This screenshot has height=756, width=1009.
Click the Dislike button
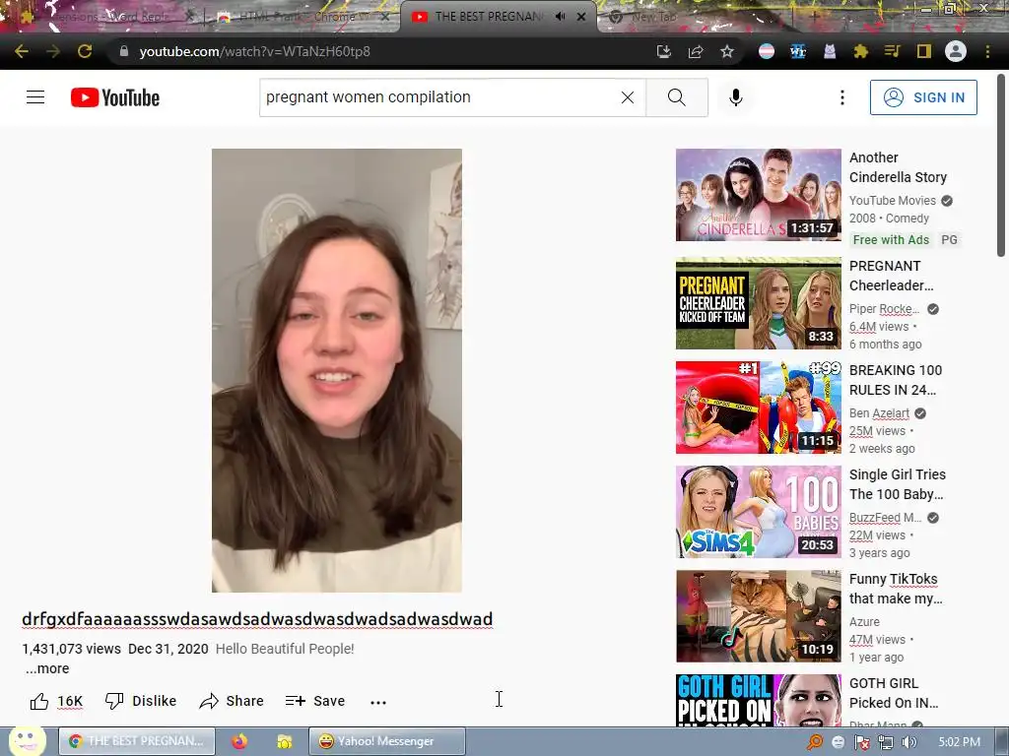point(141,701)
